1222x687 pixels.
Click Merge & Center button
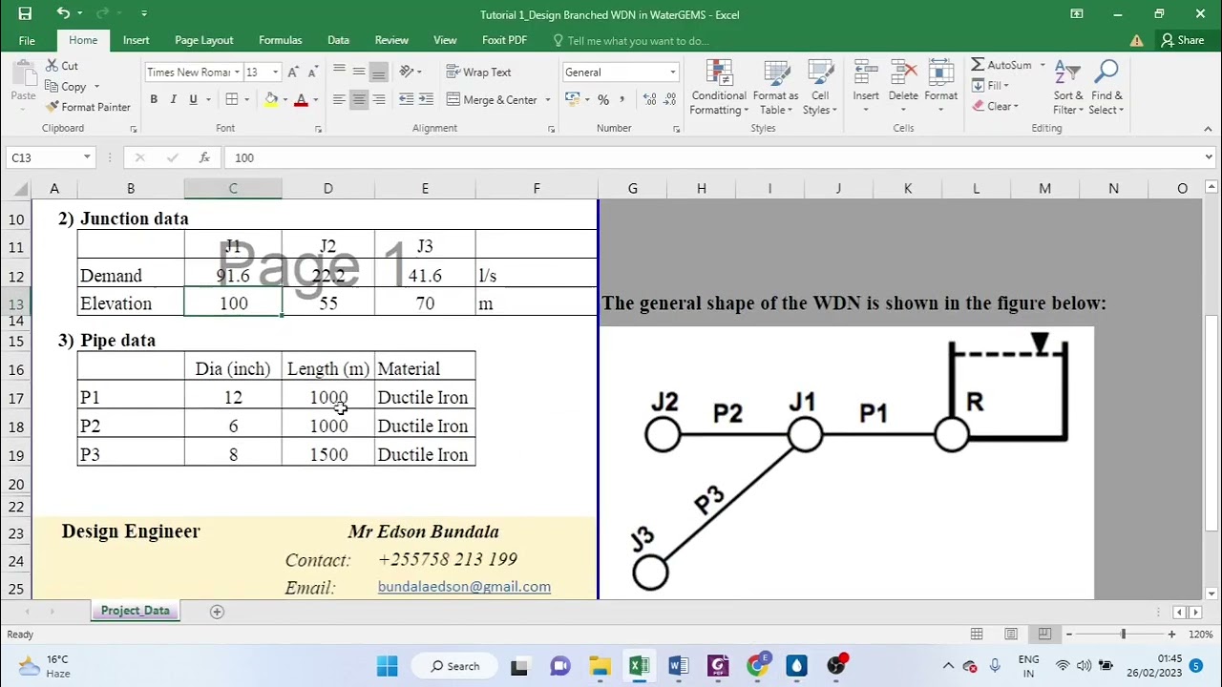492,99
